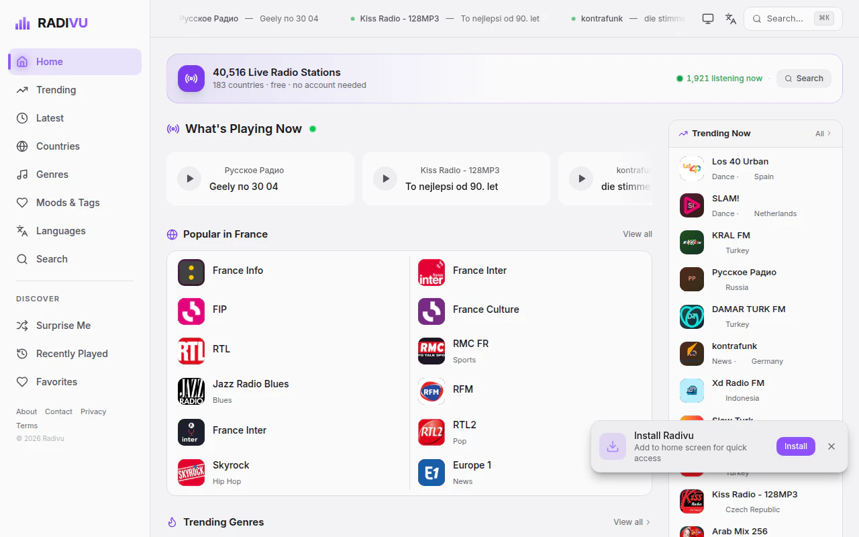Dismiss the Install Radivu prompt

831,446
